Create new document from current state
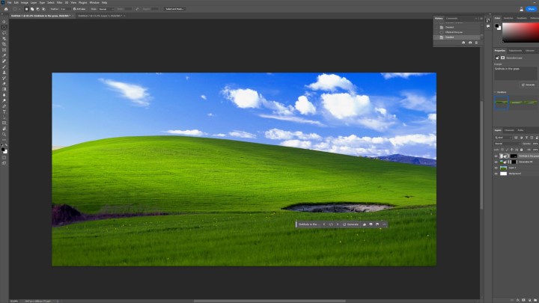 pyautogui.click(x=463, y=43)
